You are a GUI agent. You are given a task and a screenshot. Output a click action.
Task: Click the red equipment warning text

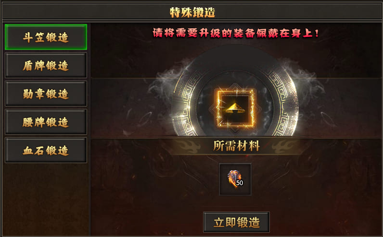pos(236,33)
